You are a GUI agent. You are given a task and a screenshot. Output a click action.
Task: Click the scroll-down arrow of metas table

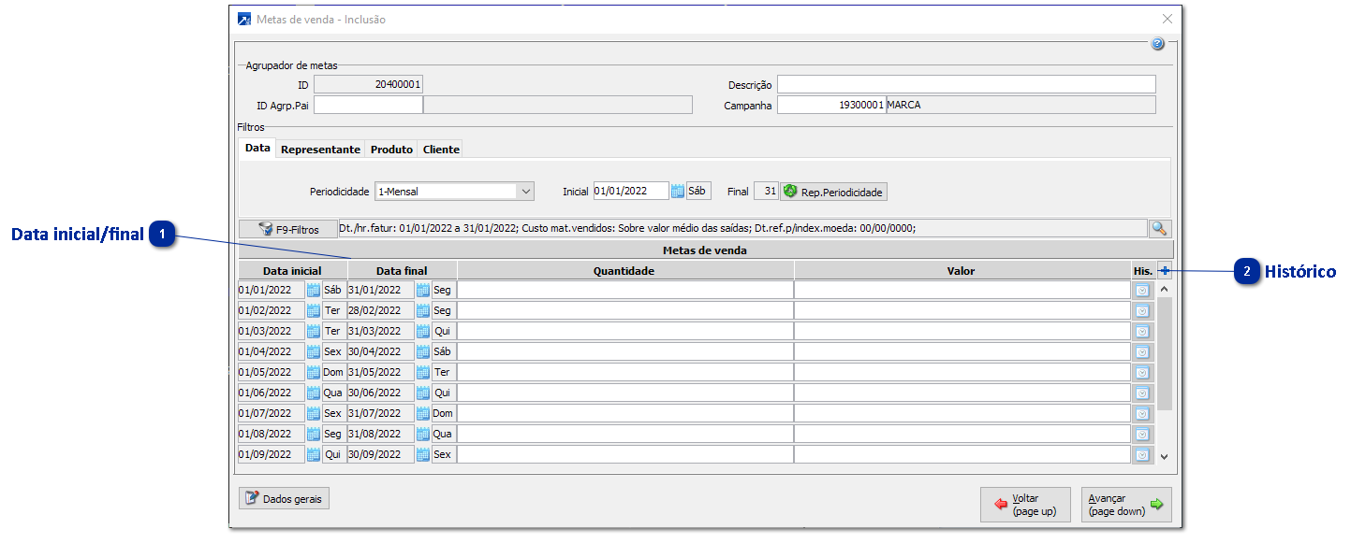1164,456
